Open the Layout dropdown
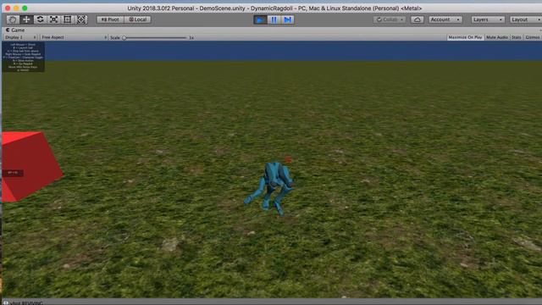The width and height of the screenshot is (542, 305). pyautogui.click(x=525, y=19)
